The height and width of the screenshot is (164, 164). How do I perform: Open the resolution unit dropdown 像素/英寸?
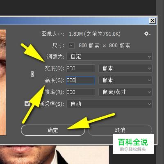[x=125, y=92]
